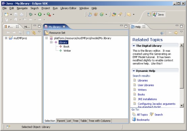Switch to the Tree with Columns tab

tap(100, 121)
